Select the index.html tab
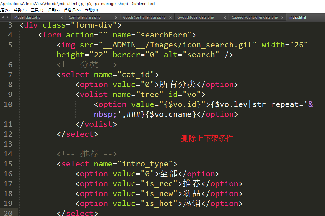 297,18
